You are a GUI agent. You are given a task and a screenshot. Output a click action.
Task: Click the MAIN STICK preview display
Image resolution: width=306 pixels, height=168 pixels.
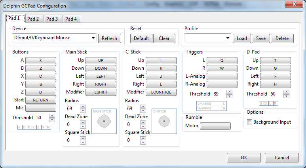pyautogui.click(x=104, y=121)
